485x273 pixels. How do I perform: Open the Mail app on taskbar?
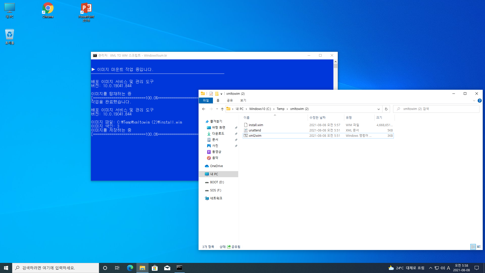pos(167,268)
